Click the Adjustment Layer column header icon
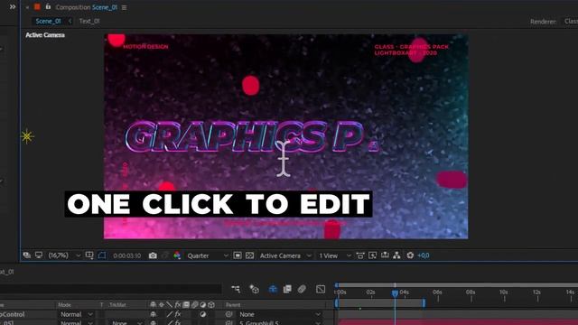This screenshot has height=325, width=578. click(202, 305)
